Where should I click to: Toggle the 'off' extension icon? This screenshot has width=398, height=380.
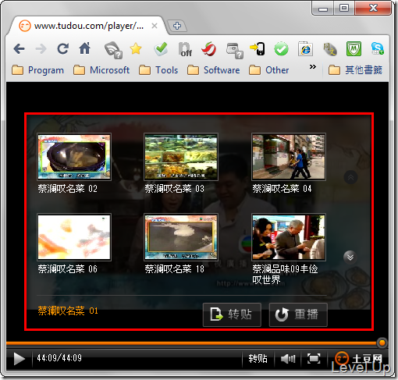coord(186,49)
